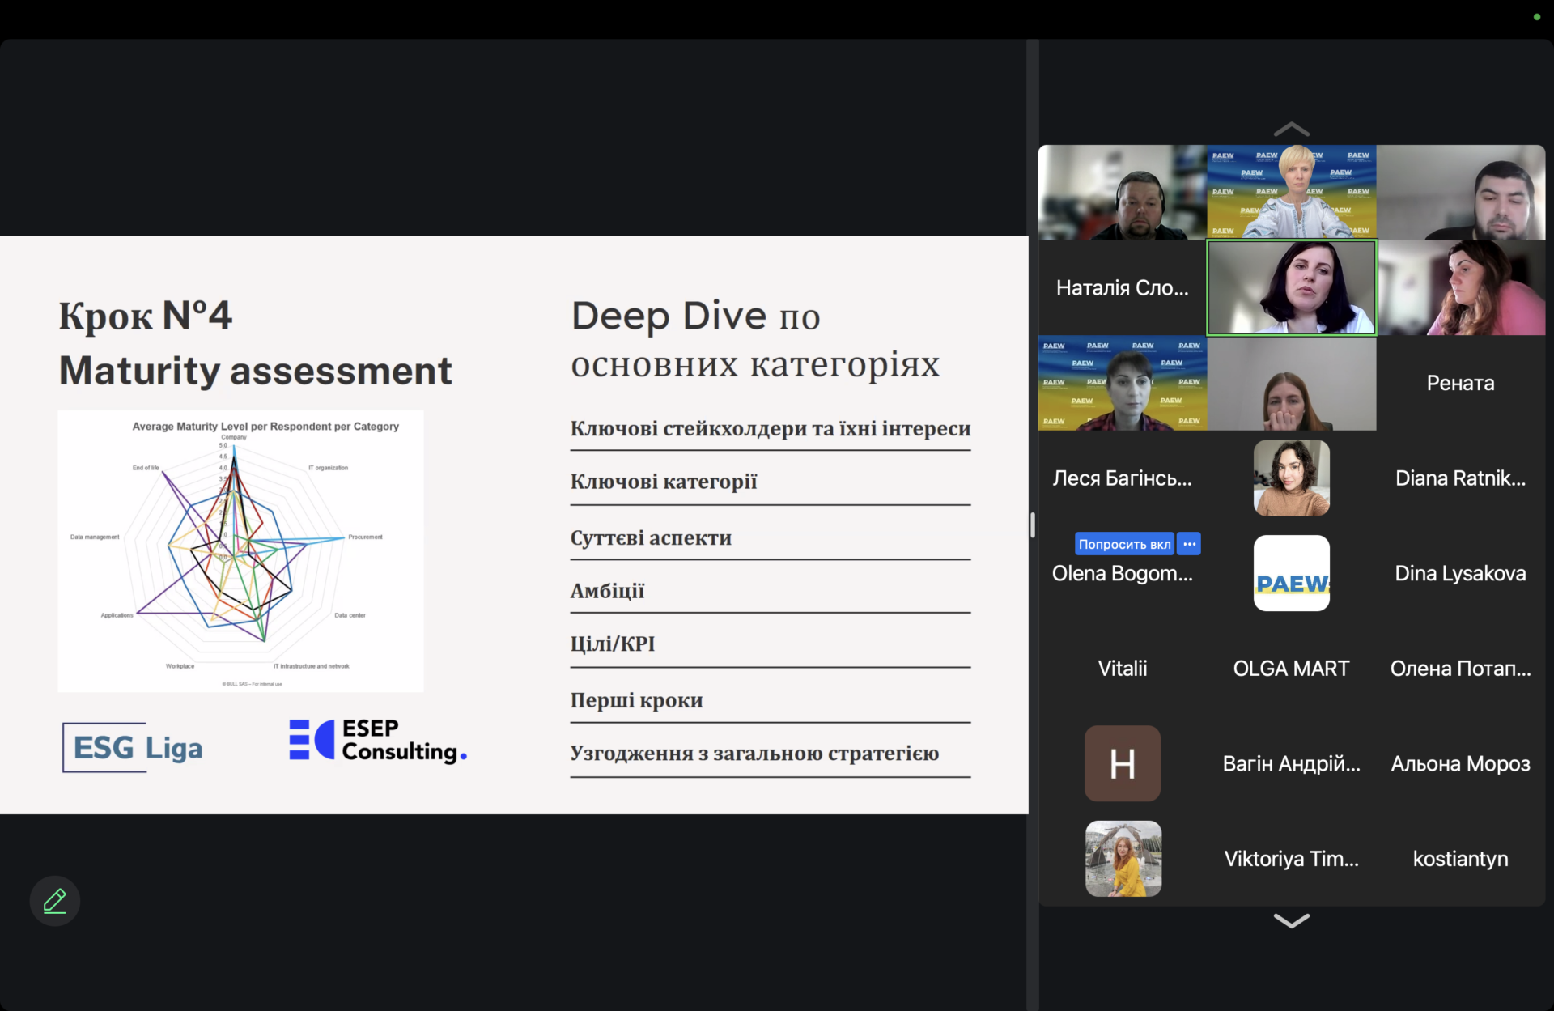
Task: Click the panel divider resize handle
Action: coord(1033,525)
